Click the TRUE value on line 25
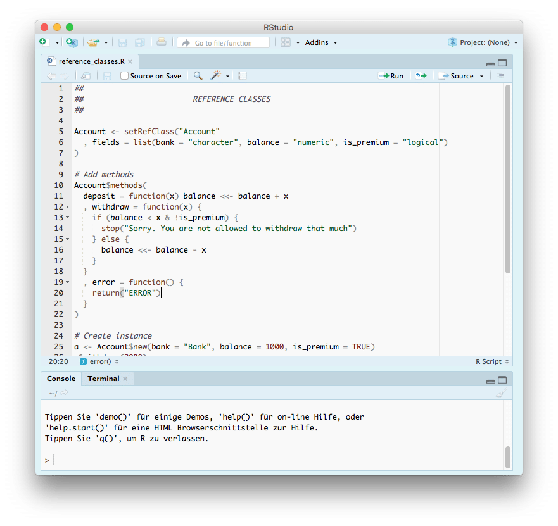558x526 pixels. (x=361, y=347)
